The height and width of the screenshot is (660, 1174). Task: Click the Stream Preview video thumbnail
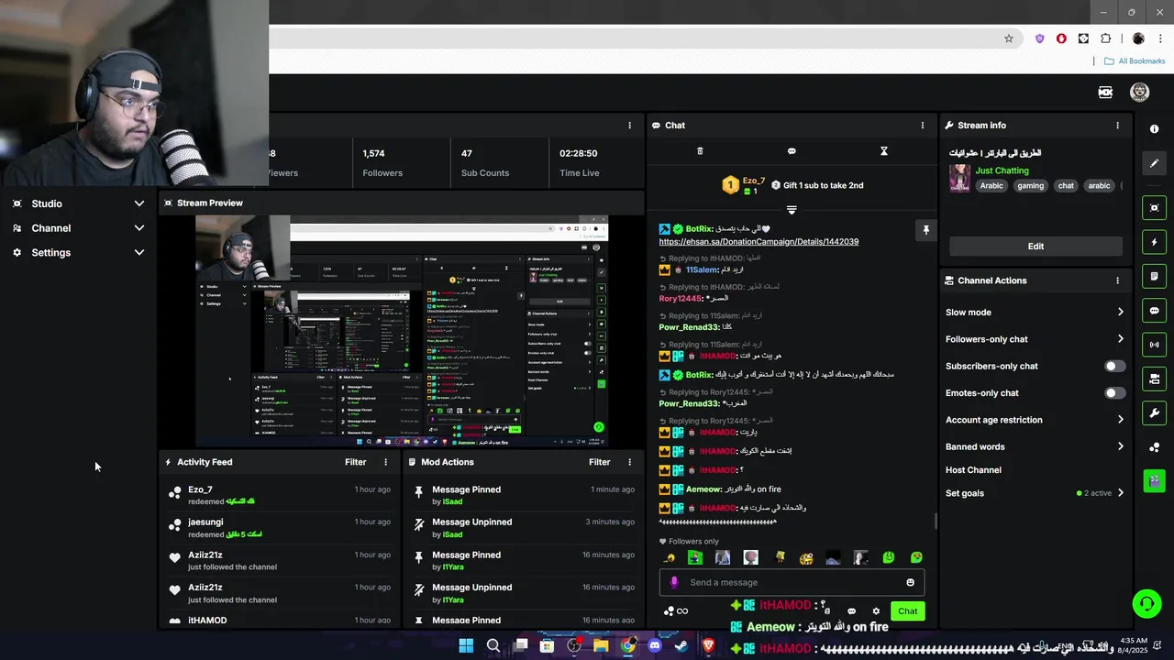coord(402,332)
